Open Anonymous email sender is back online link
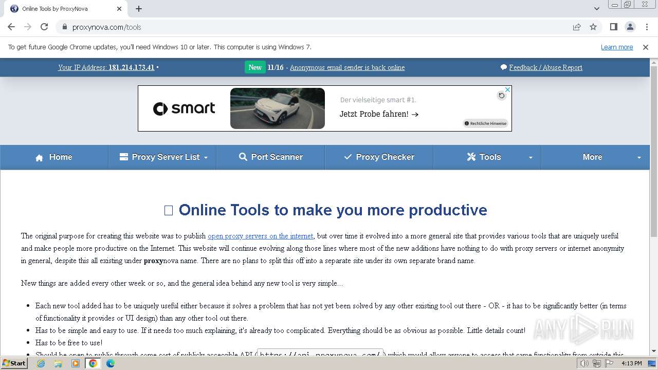 (x=347, y=67)
